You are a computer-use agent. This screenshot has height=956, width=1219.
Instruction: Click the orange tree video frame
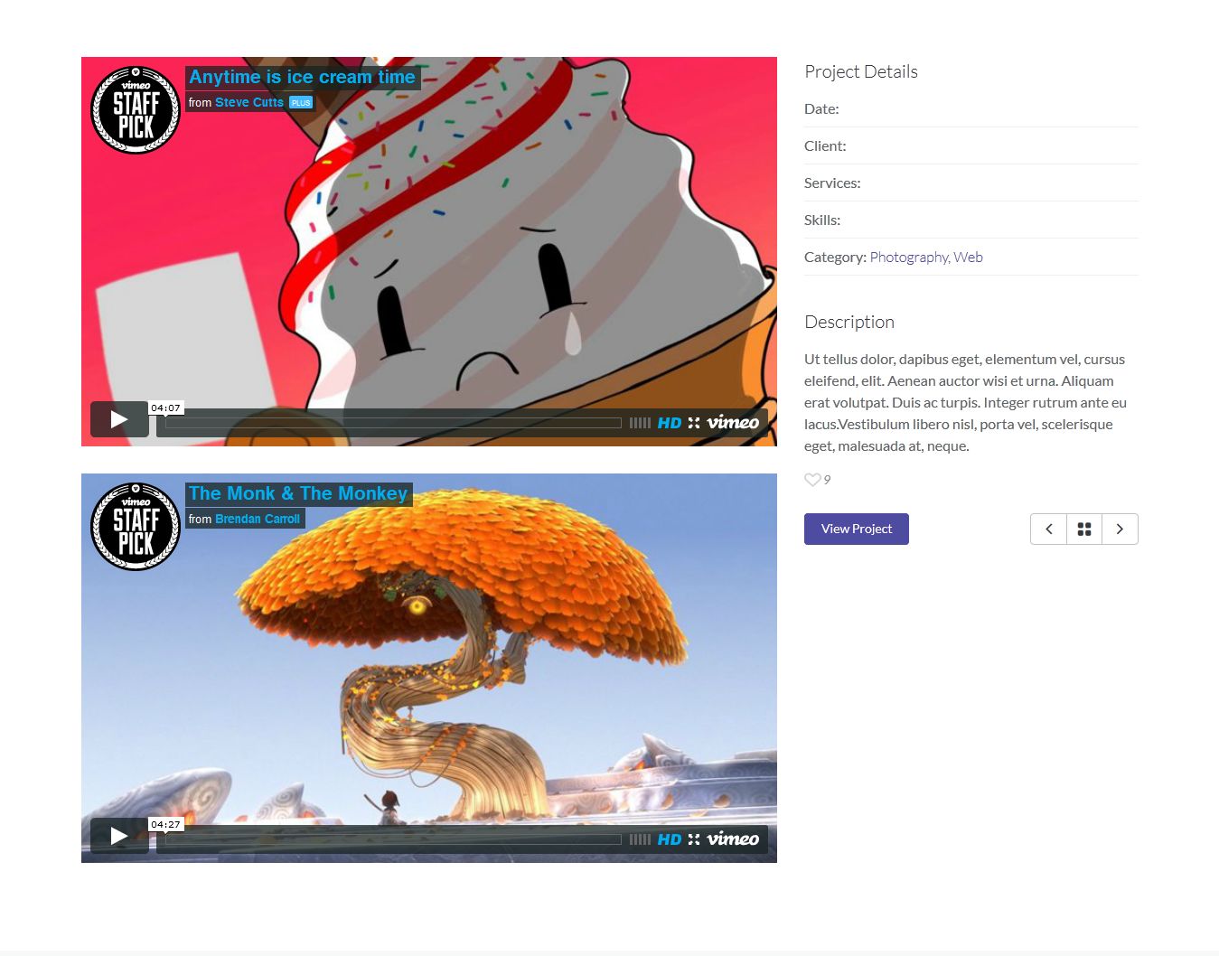pos(429,668)
